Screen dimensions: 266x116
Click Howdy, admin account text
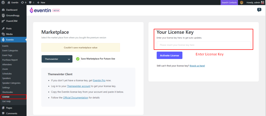(x=253, y=3)
